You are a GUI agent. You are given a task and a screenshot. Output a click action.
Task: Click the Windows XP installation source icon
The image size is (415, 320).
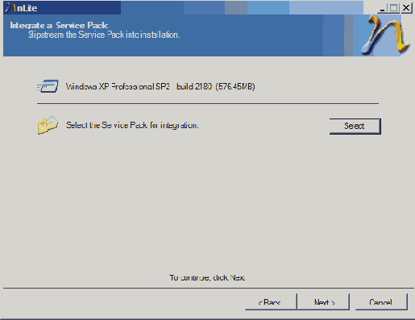tap(48, 86)
